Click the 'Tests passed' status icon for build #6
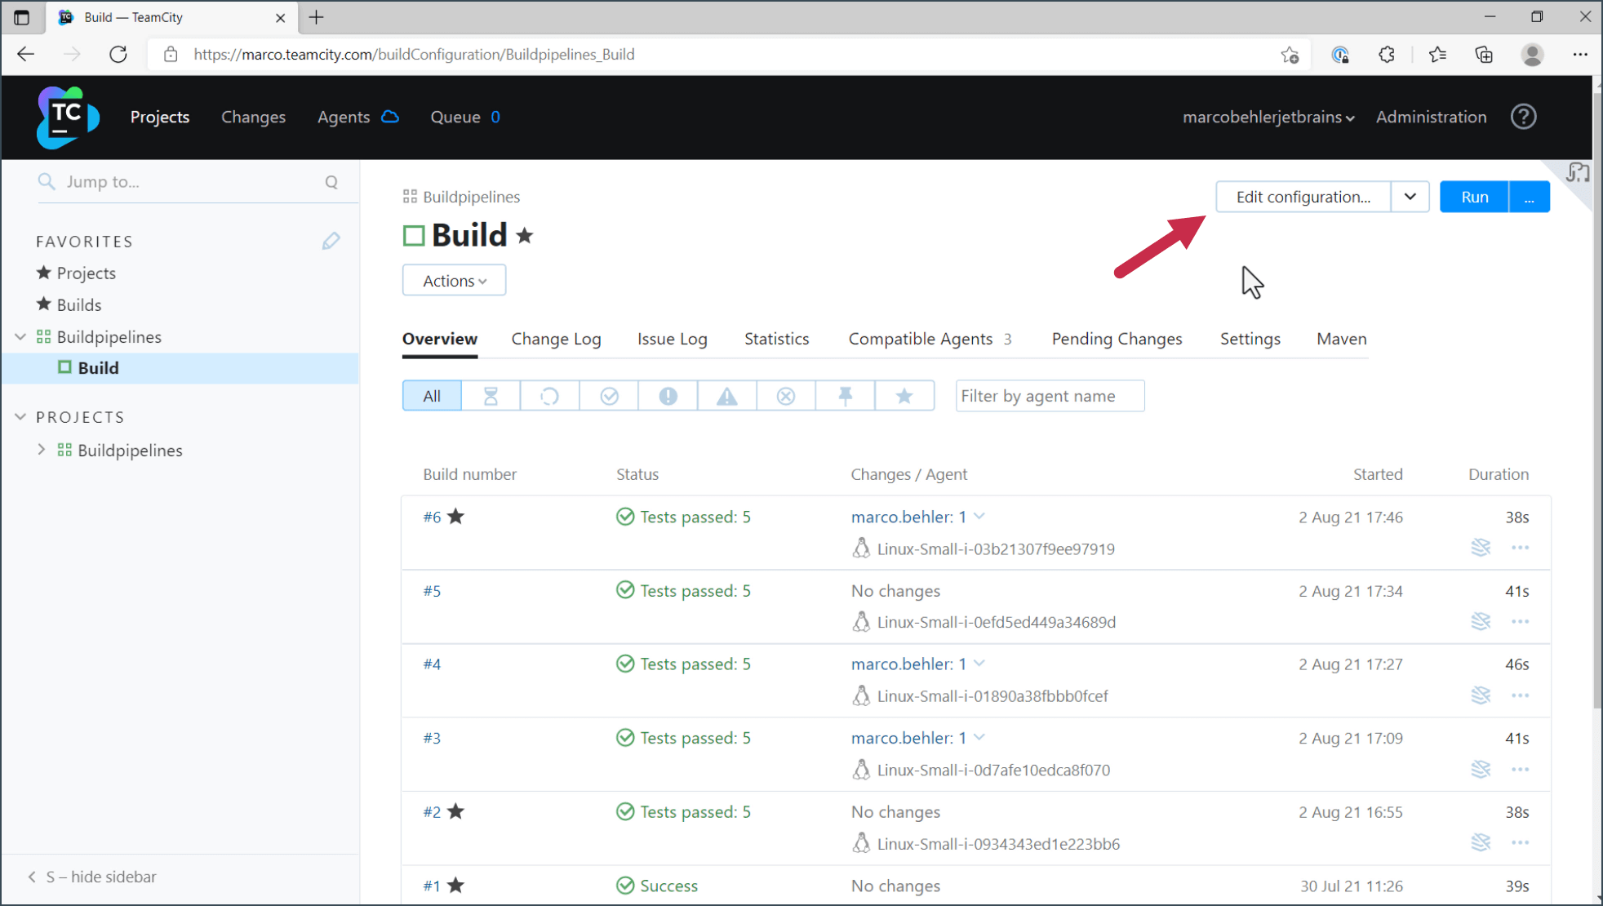This screenshot has height=906, width=1603. pos(624,517)
